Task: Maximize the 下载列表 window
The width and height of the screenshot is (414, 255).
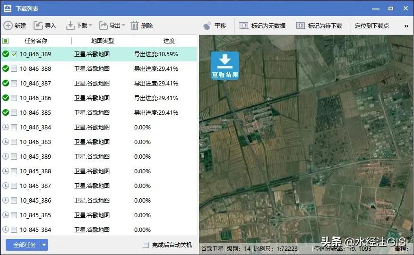Action: (391, 8)
